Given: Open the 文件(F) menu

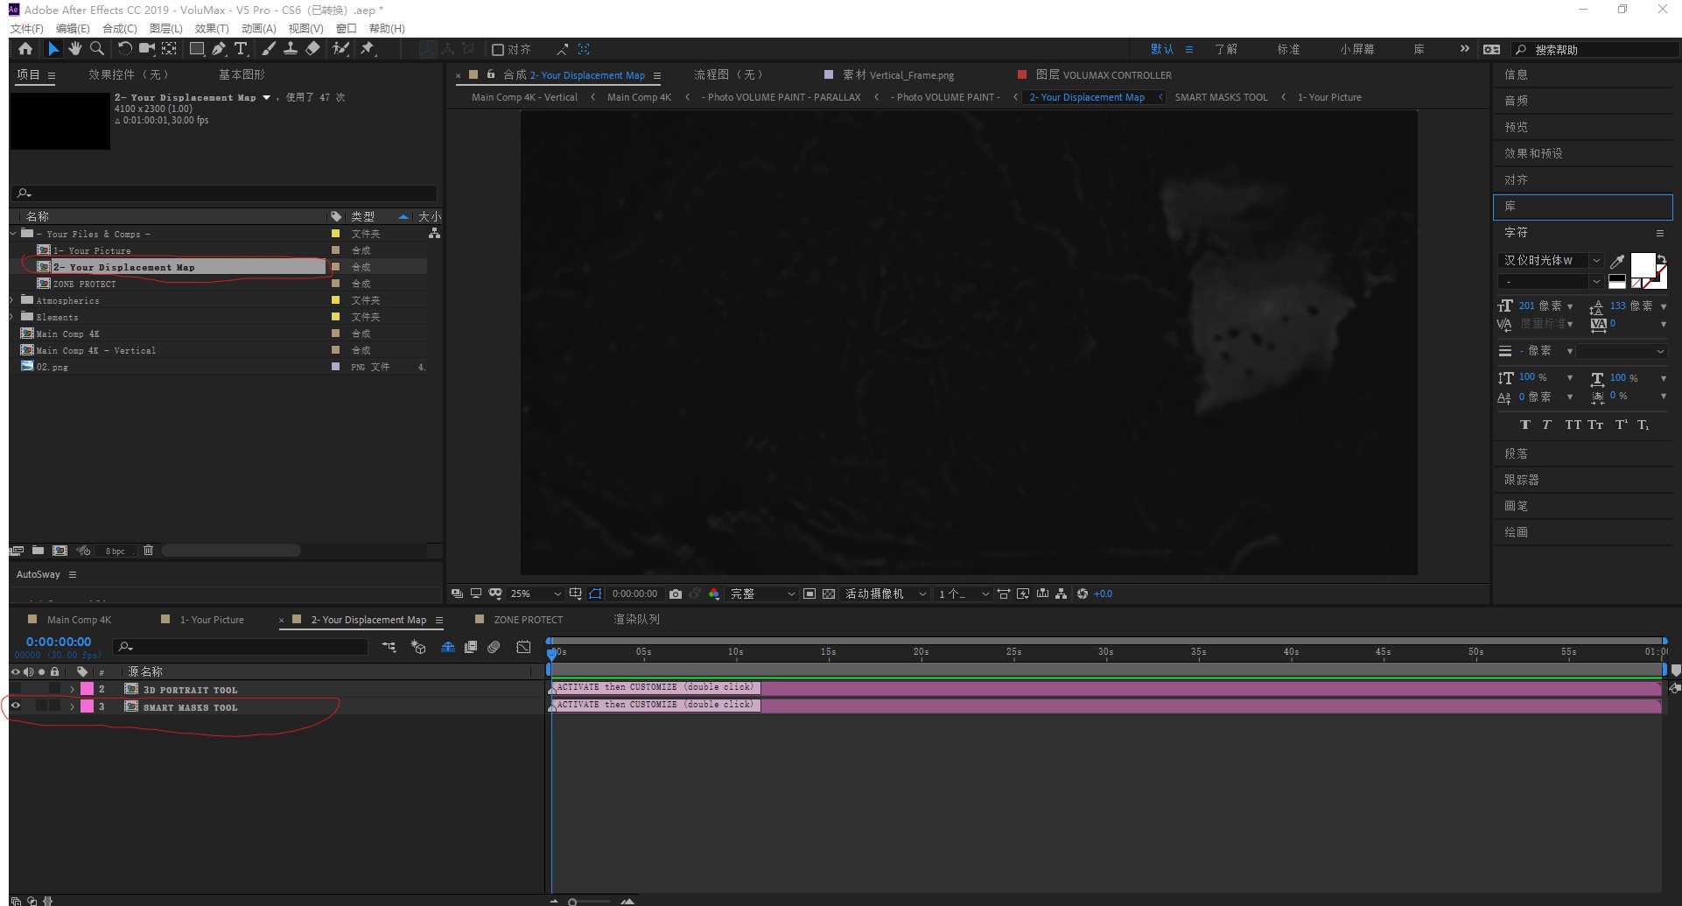Looking at the screenshot, I should click(x=27, y=28).
